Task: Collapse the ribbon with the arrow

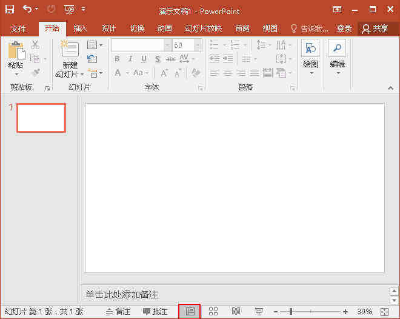Action: [390, 88]
